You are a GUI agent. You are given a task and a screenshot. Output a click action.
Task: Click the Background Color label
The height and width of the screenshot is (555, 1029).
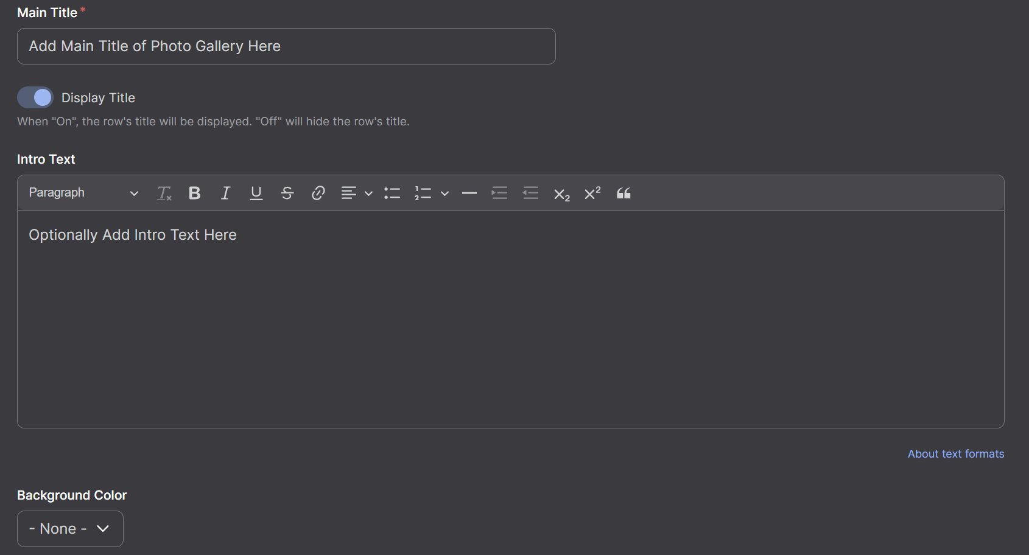(72, 495)
